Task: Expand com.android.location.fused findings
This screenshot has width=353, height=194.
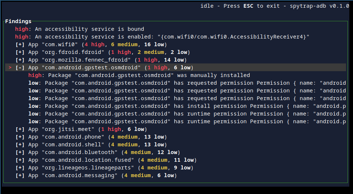Action: [20, 160]
